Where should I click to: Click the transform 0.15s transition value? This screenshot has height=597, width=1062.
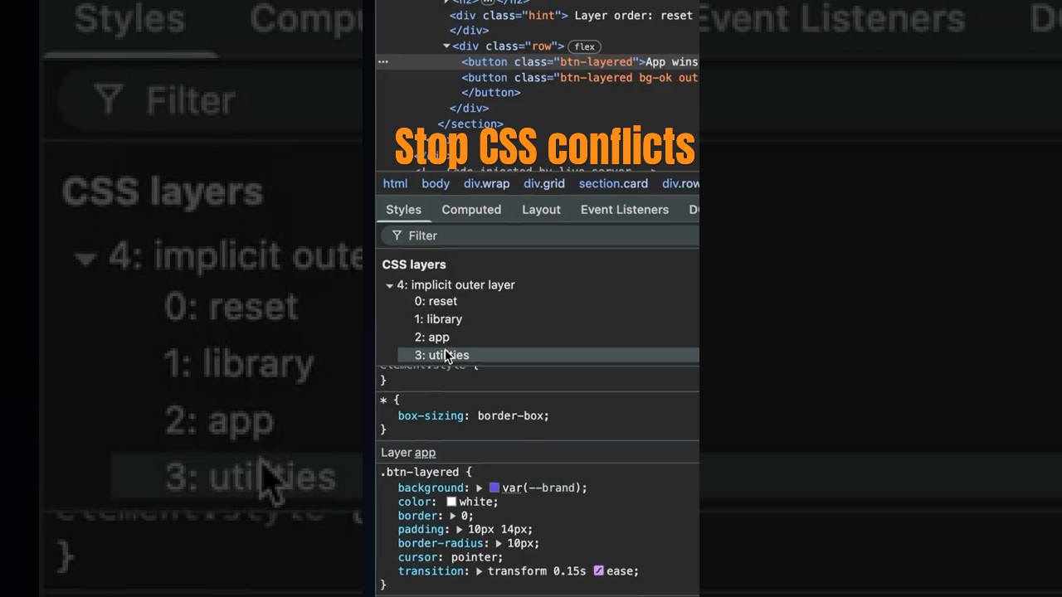click(x=537, y=571)
